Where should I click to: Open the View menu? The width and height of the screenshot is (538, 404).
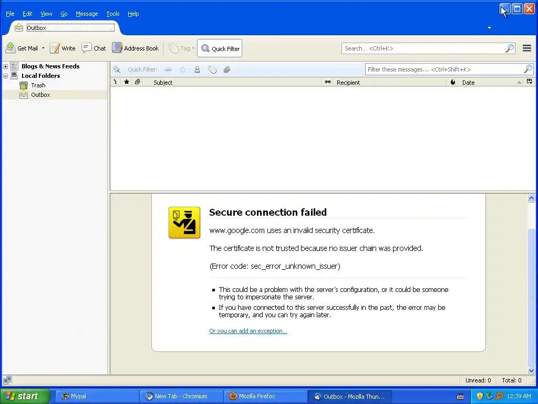[46, 14]
